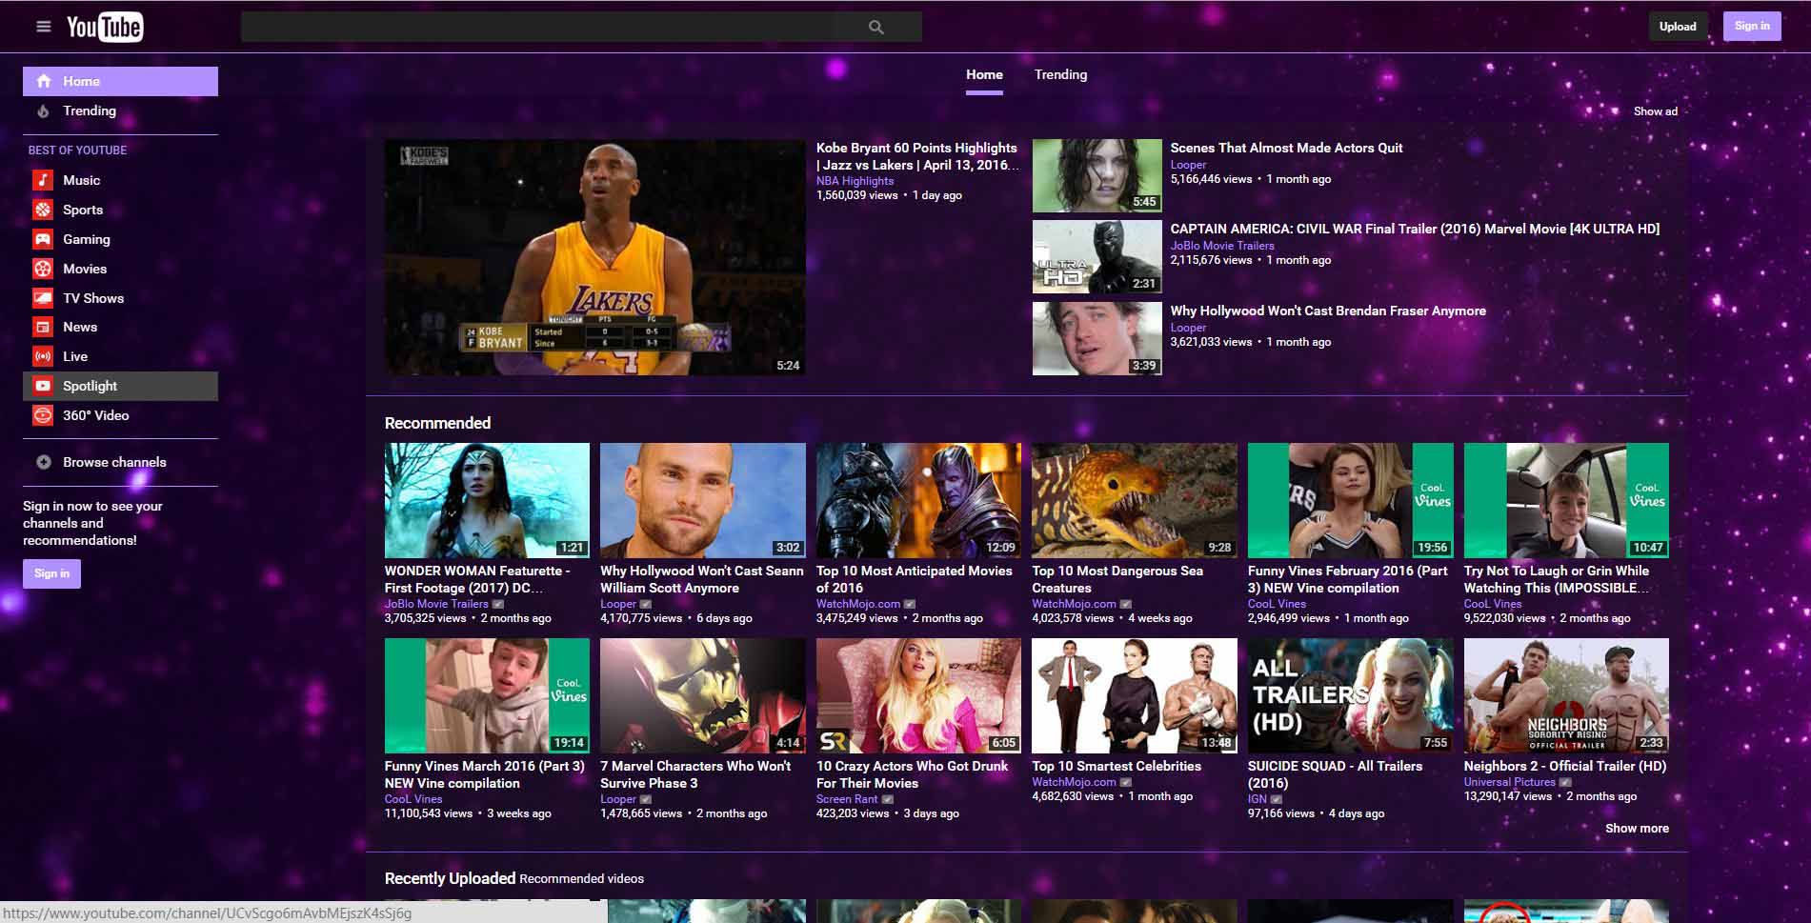Open Suicide Squad All Trailers thumbnail
The image size is (1811, 923).
[x=1350, y=695]
